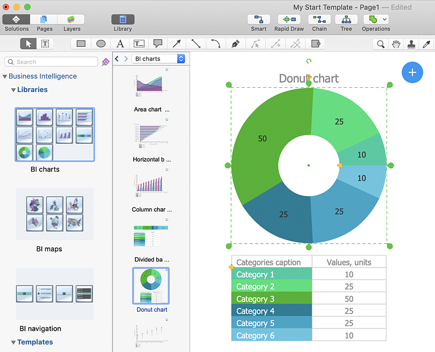The image size is (435, 352).
Task: Select the shape action button tool
Action: (315, 44)
